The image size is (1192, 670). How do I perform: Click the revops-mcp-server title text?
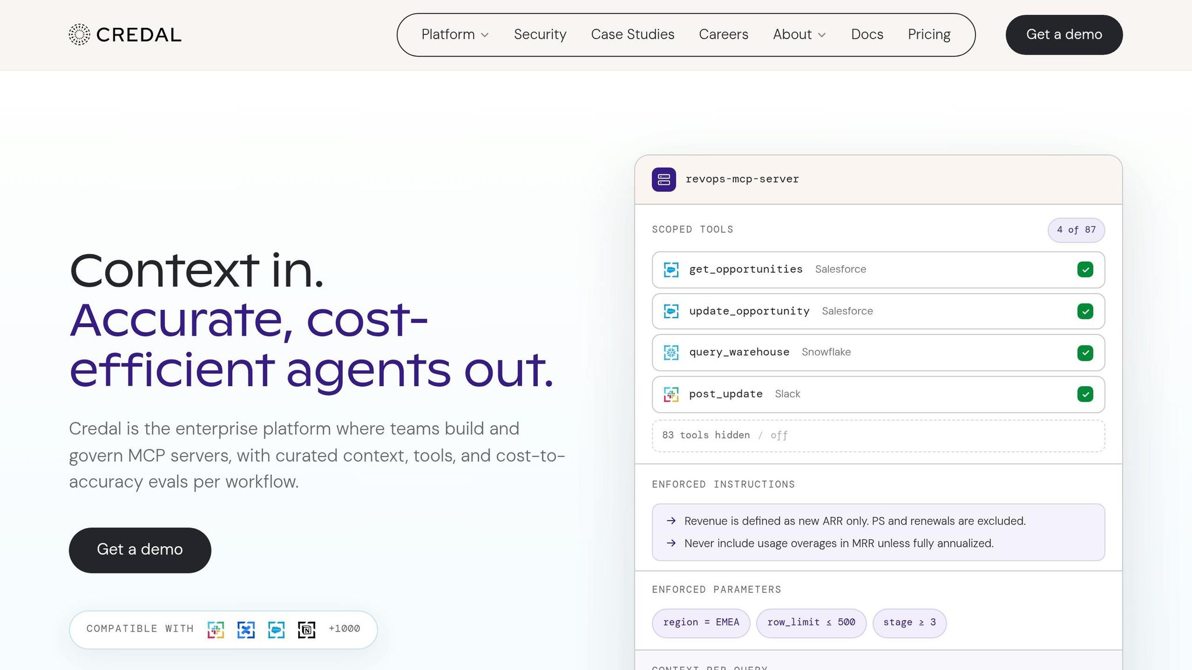pos(742,179)
